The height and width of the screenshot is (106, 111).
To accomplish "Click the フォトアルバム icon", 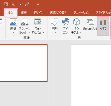I will pyautogui.click(x=38, y=22).
